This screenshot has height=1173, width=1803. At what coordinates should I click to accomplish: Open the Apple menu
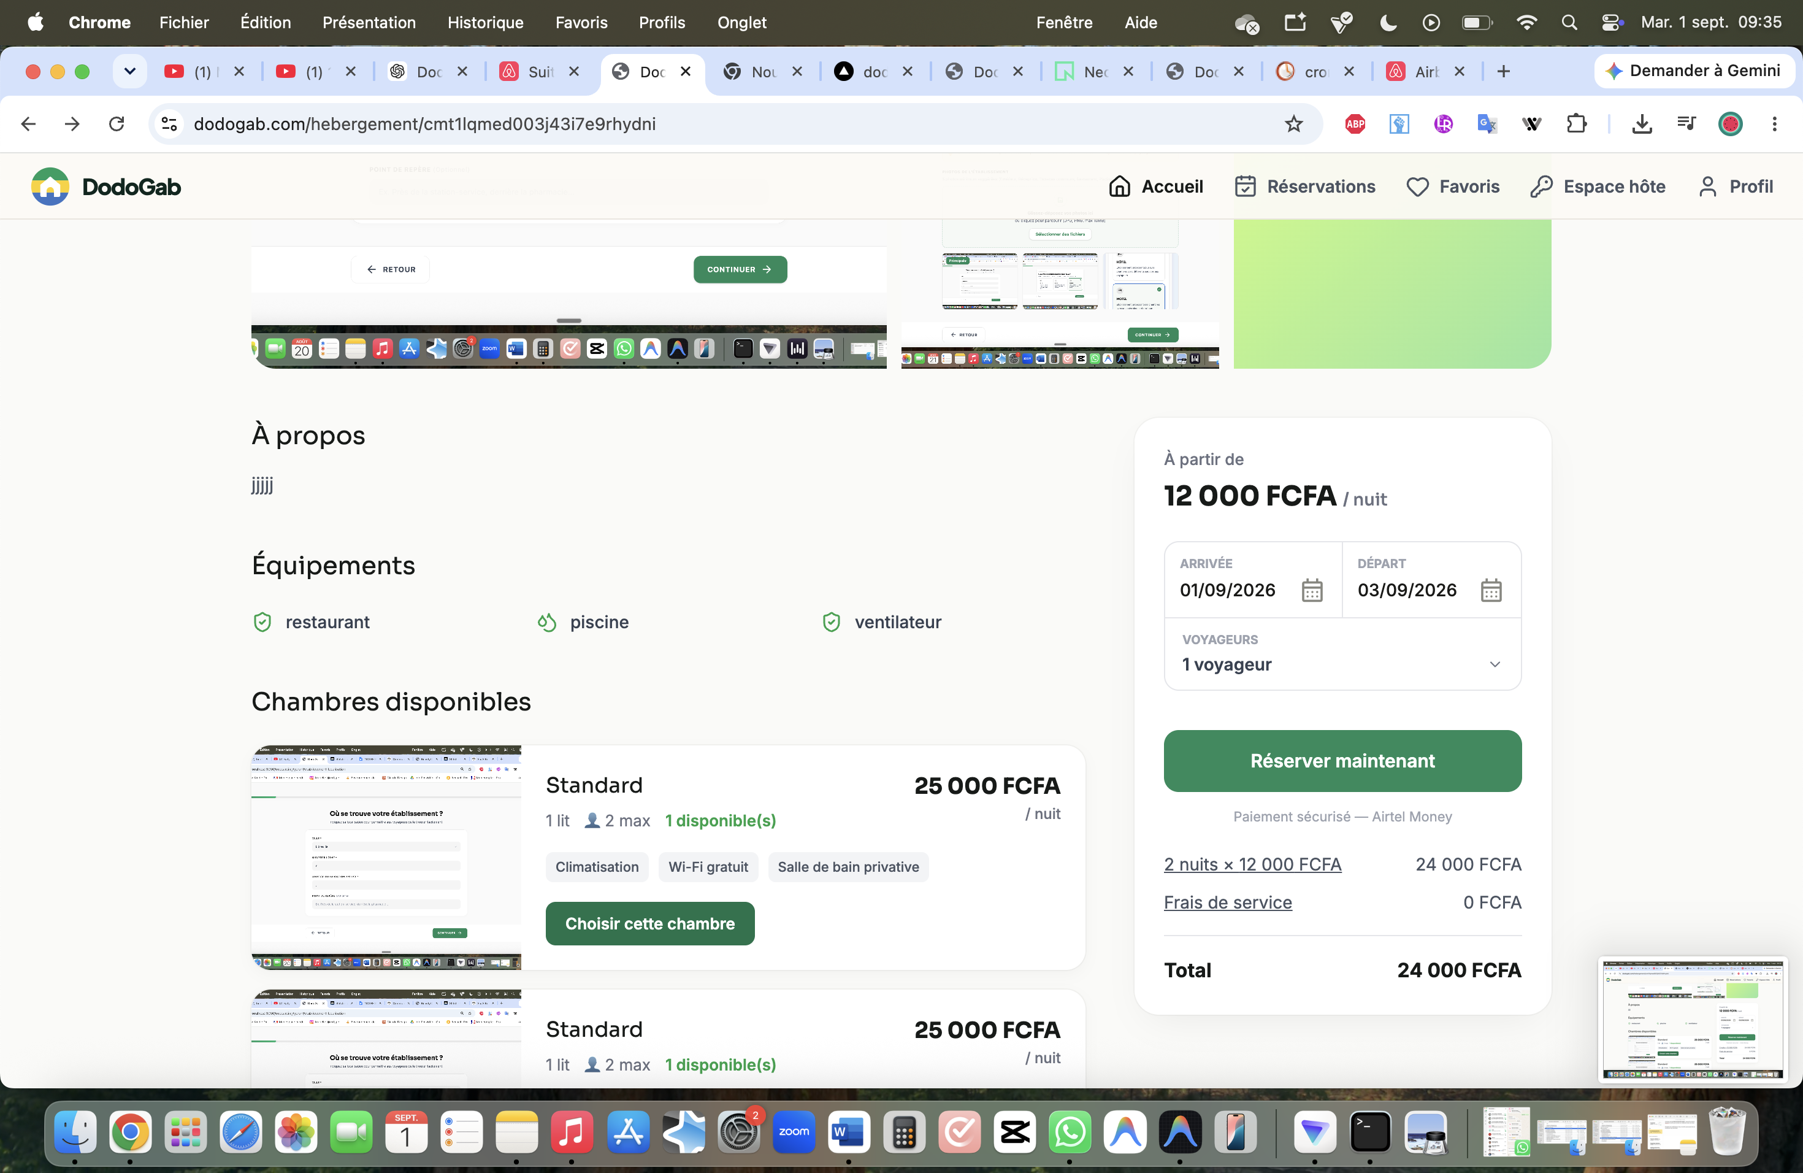36,23
